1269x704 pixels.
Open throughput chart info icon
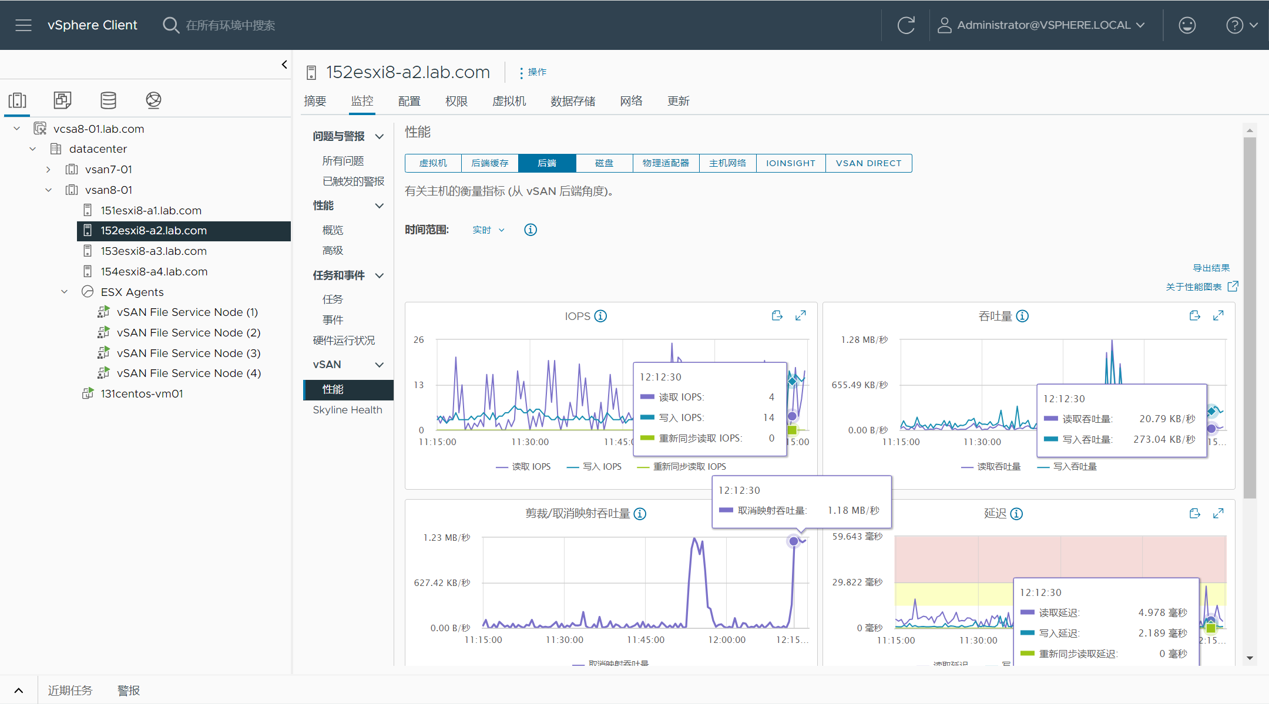pyautogui.click(x=1022, y=316)
